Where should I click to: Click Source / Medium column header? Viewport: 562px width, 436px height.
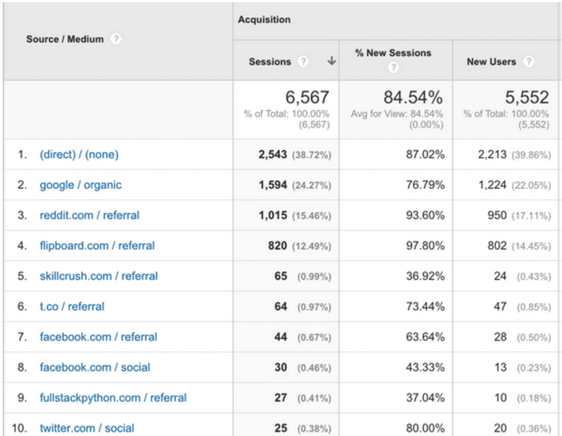[65, 39]
